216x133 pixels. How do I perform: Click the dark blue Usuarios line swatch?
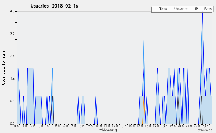pyautogui.click(x=171, y=9)
